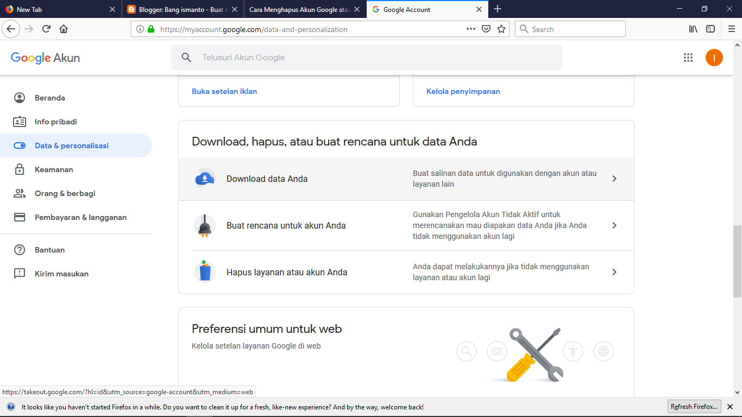This screenshot has width=742, height=417.
Task: Expand Download data Anda chevron arrow
Action: pyautogui.click(x=614, y=179)
